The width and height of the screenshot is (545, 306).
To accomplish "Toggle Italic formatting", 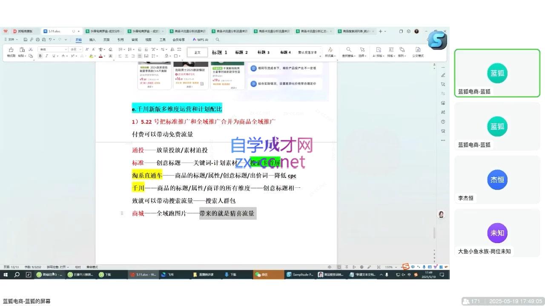I will [47, 56].
